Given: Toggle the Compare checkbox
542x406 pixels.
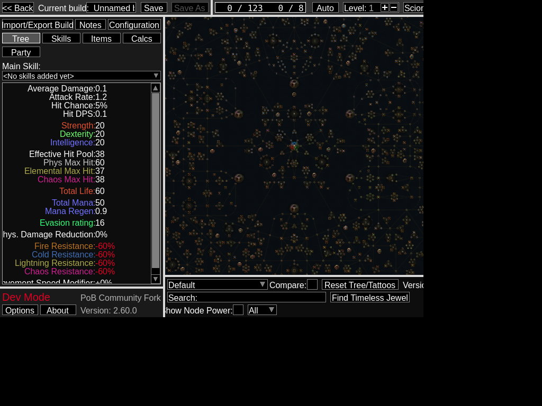Looking at the screenshot, I should coord(312,284).
